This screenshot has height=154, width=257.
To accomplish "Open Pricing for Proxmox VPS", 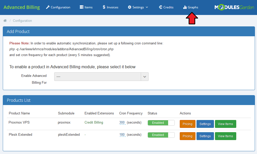I will 188,124.
